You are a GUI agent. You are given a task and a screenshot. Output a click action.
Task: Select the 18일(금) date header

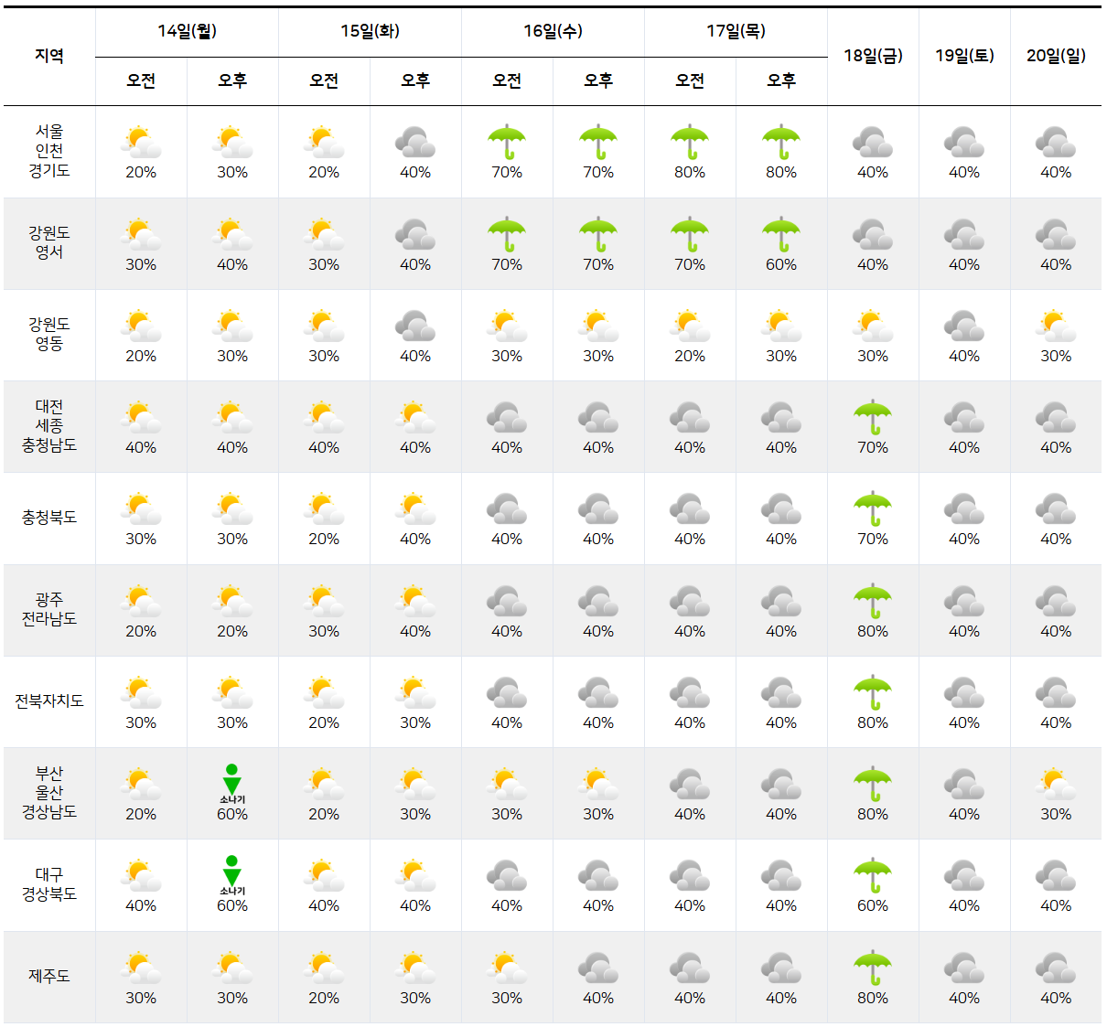(873, 56)
